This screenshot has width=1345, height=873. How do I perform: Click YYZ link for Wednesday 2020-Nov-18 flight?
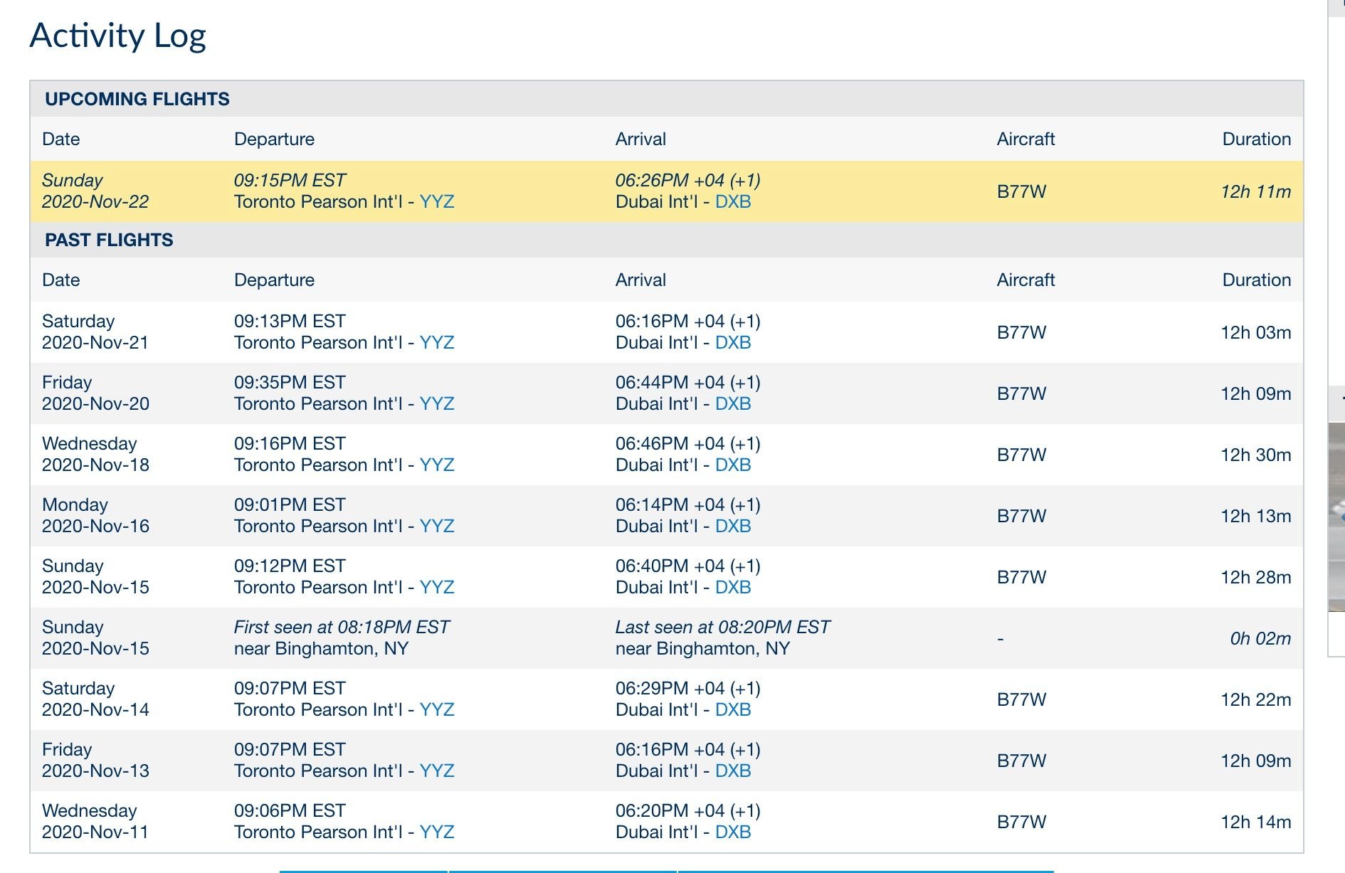(x=436, y=465)
